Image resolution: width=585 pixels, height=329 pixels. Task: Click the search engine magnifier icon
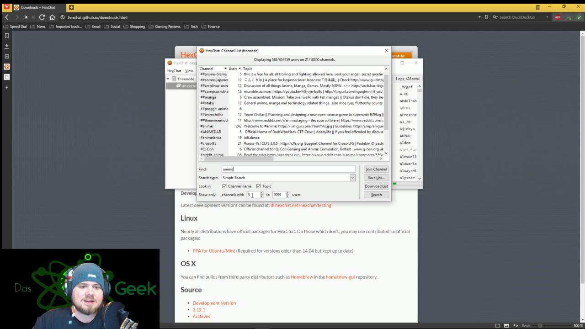pos(495,17)
